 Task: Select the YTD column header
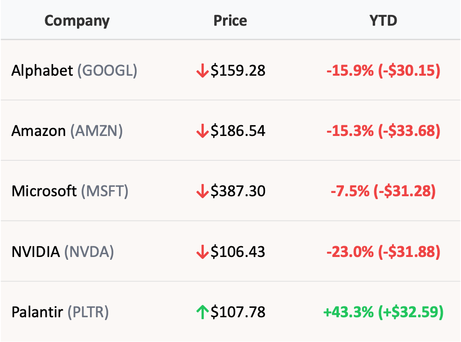point(383,21)
